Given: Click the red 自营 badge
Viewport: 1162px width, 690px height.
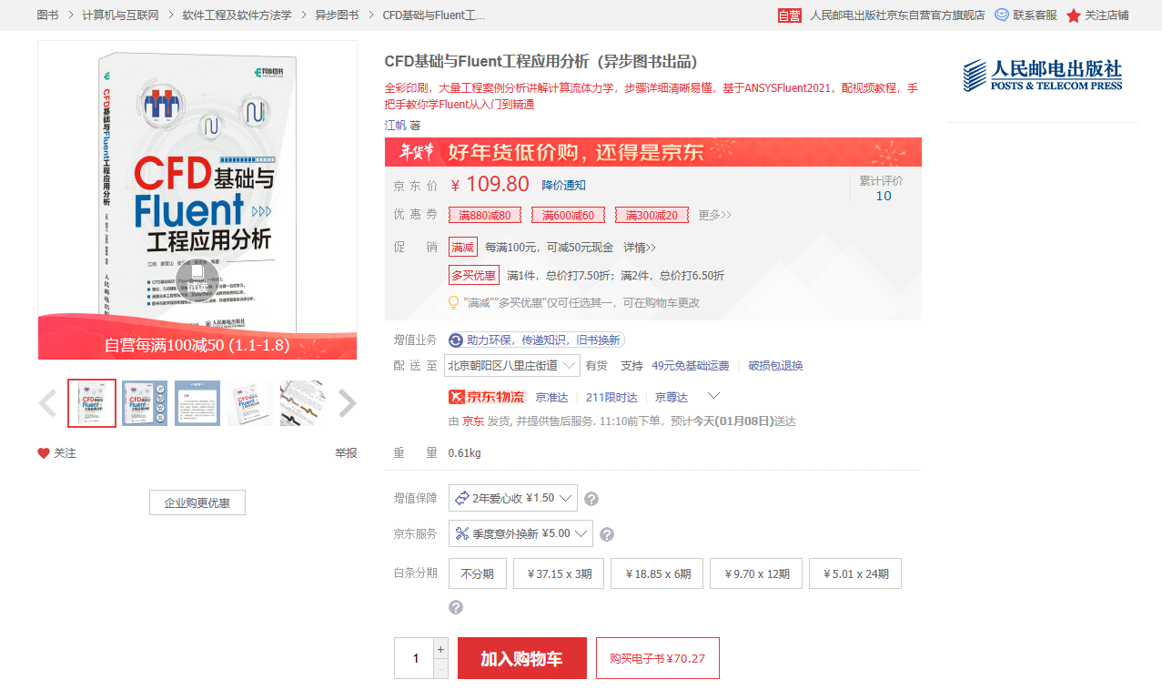Looking at the screenshot, I should (x=788, y=15).
